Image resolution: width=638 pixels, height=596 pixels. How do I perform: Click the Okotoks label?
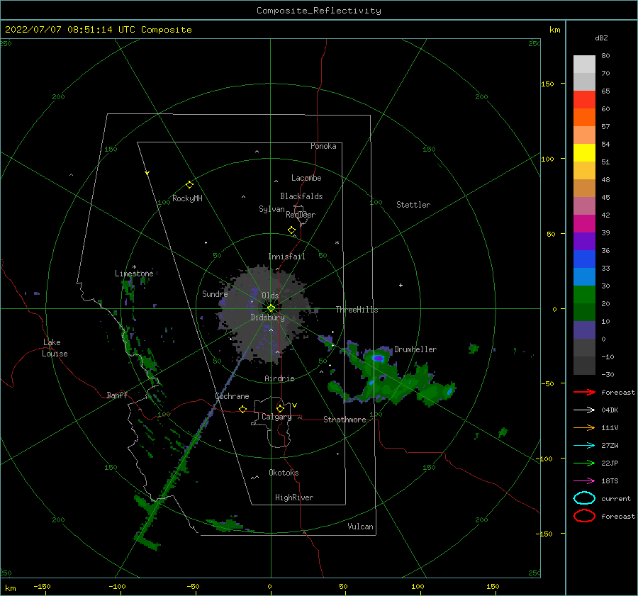point(284,473)
